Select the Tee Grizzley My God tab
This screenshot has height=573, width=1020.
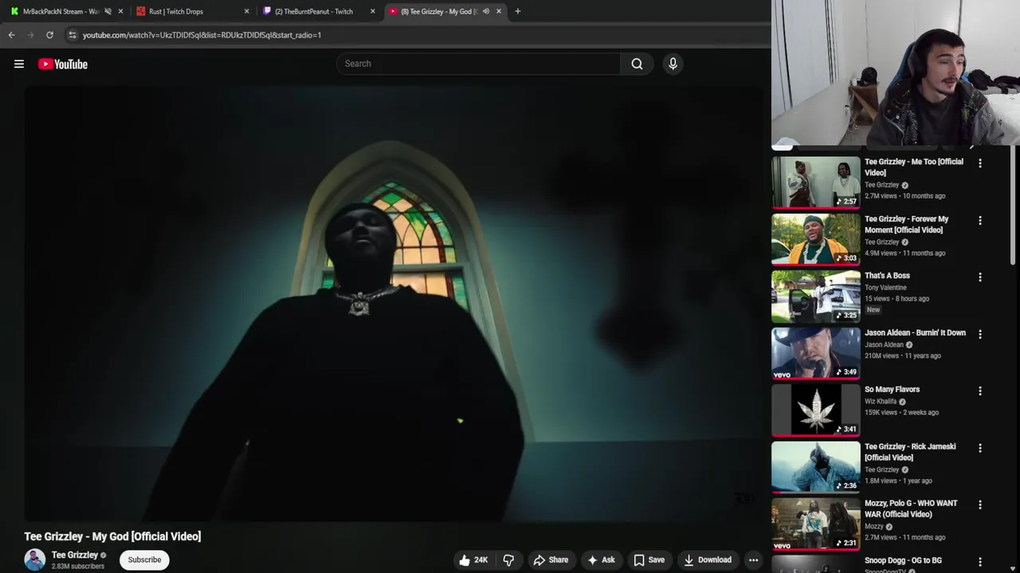point(438,11)
